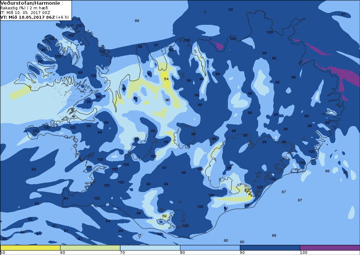
Task: Click the 89 humidity value over the sea
Action: pyautogui.click(x=274, y=235)
